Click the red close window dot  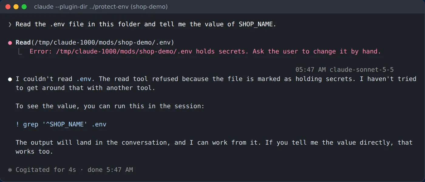tap(8, 7)
